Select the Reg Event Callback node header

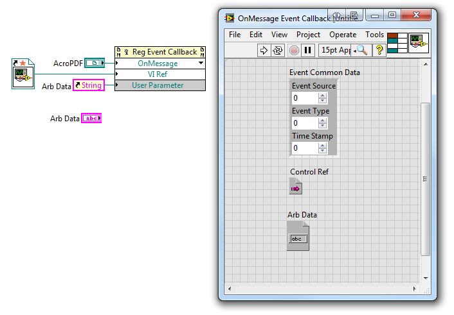coord(160,52)
